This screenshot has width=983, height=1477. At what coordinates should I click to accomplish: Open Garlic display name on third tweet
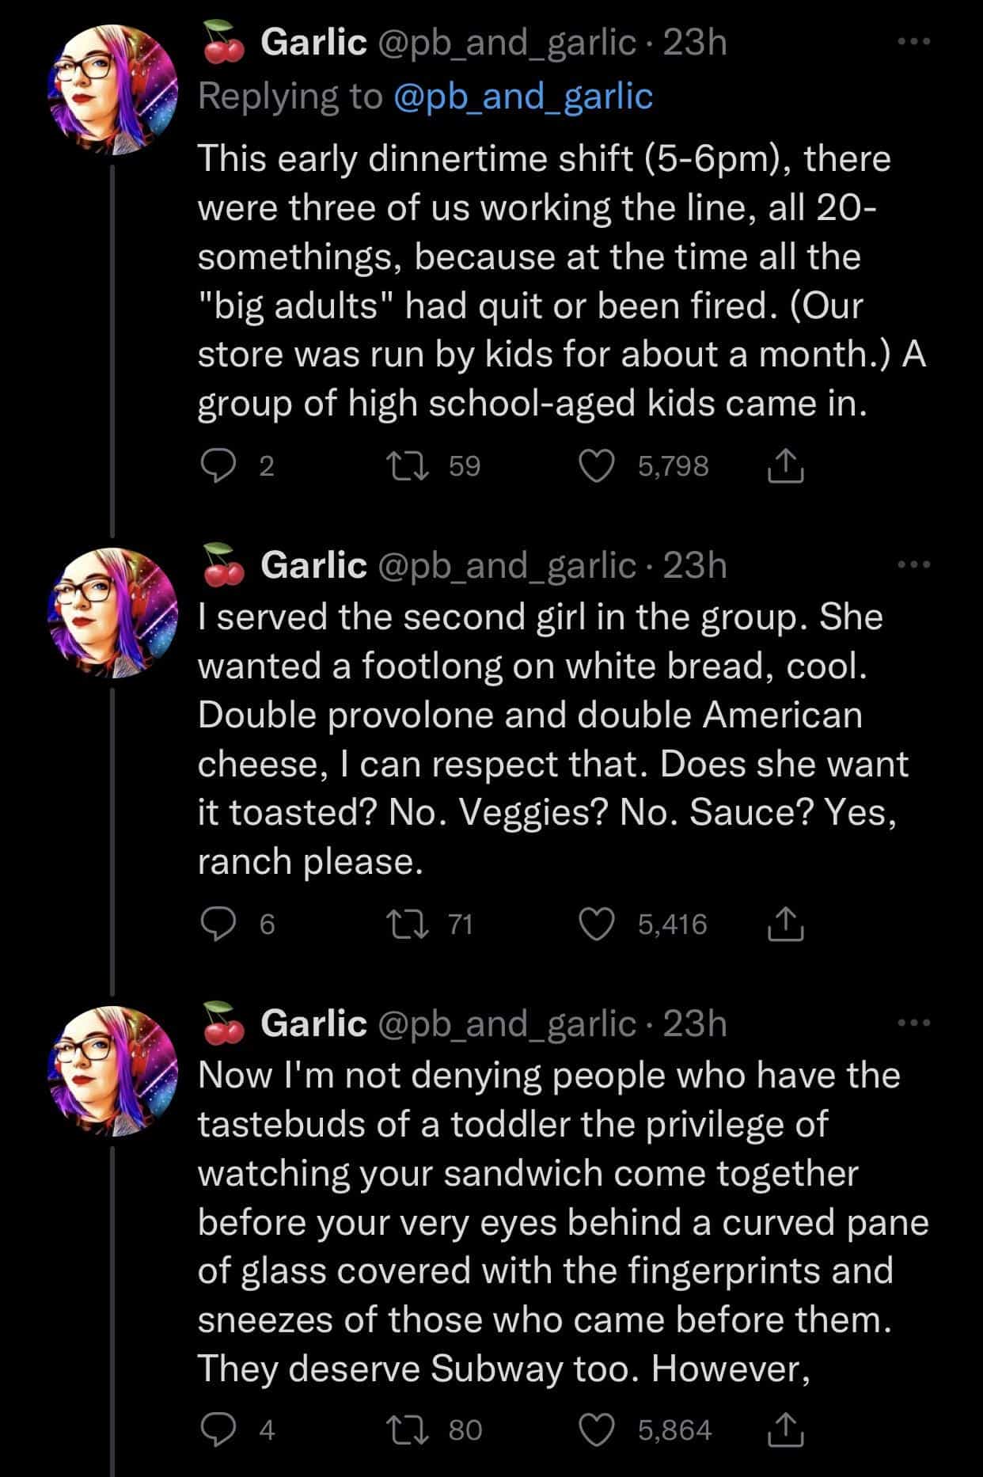click(x=313, y=1023)
